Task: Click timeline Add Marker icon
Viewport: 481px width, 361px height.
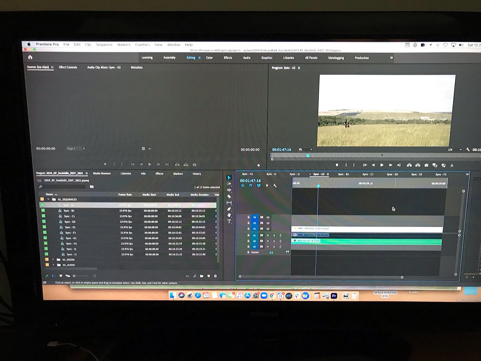Action: [267, 185]
